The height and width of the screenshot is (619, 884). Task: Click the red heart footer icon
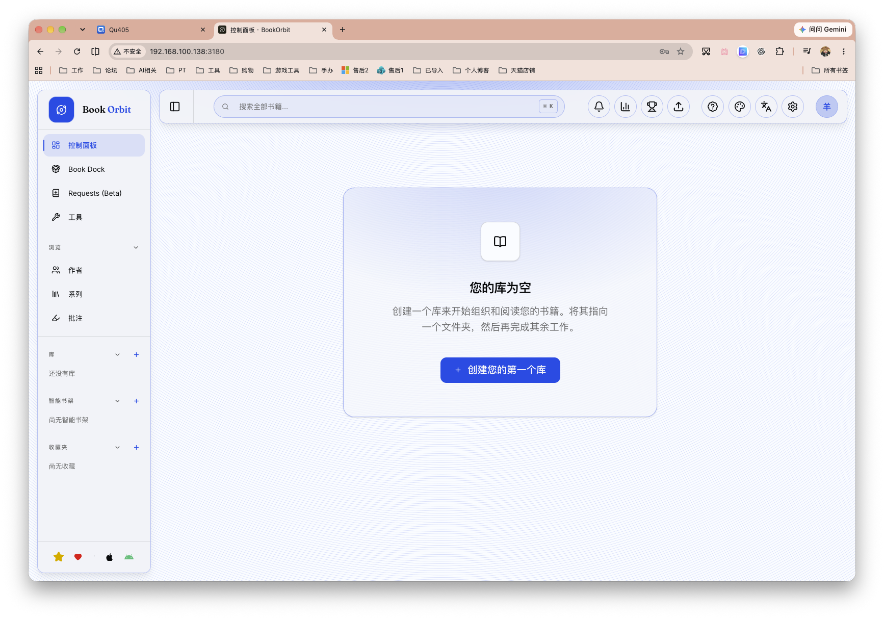coord(78,557)
